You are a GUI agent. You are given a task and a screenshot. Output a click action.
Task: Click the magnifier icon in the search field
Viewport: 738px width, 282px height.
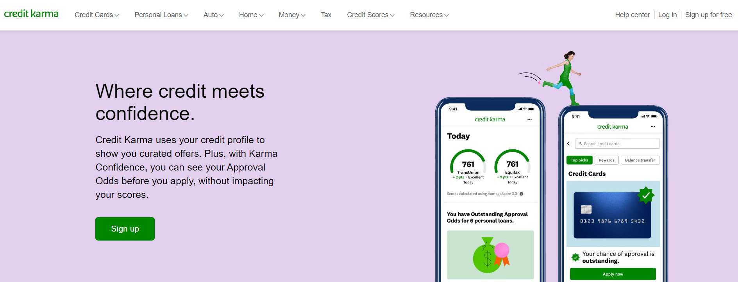tap(580, 144)
